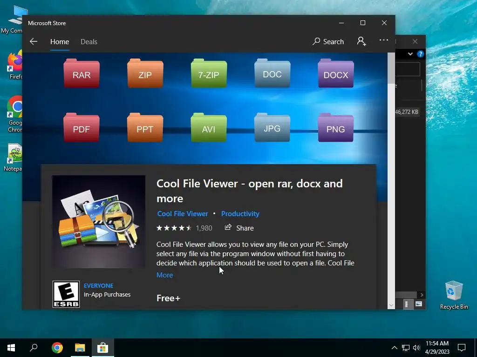Open the Home tab in Microsoft Store

click(x=60, y=41)
